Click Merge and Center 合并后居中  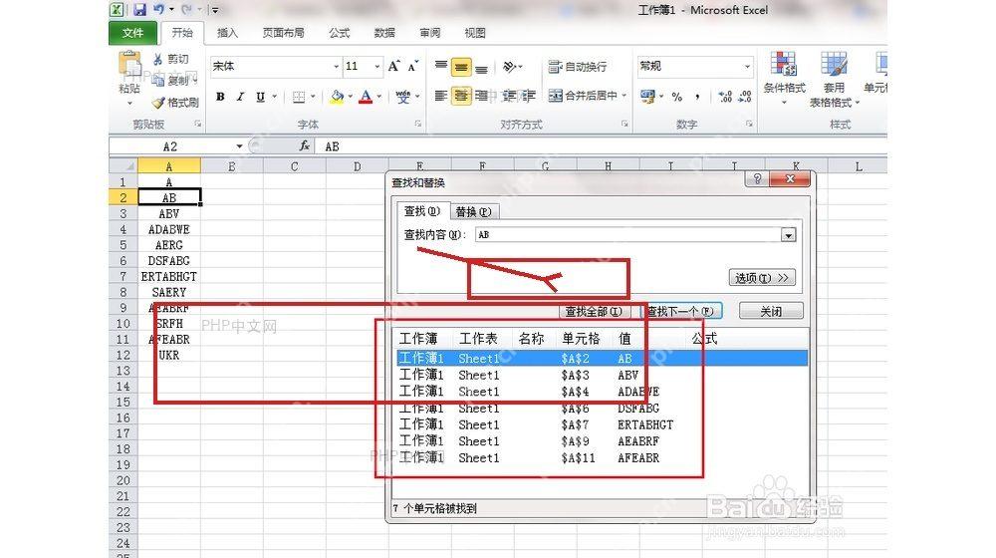pyautogui.click(x=583, y=96)
